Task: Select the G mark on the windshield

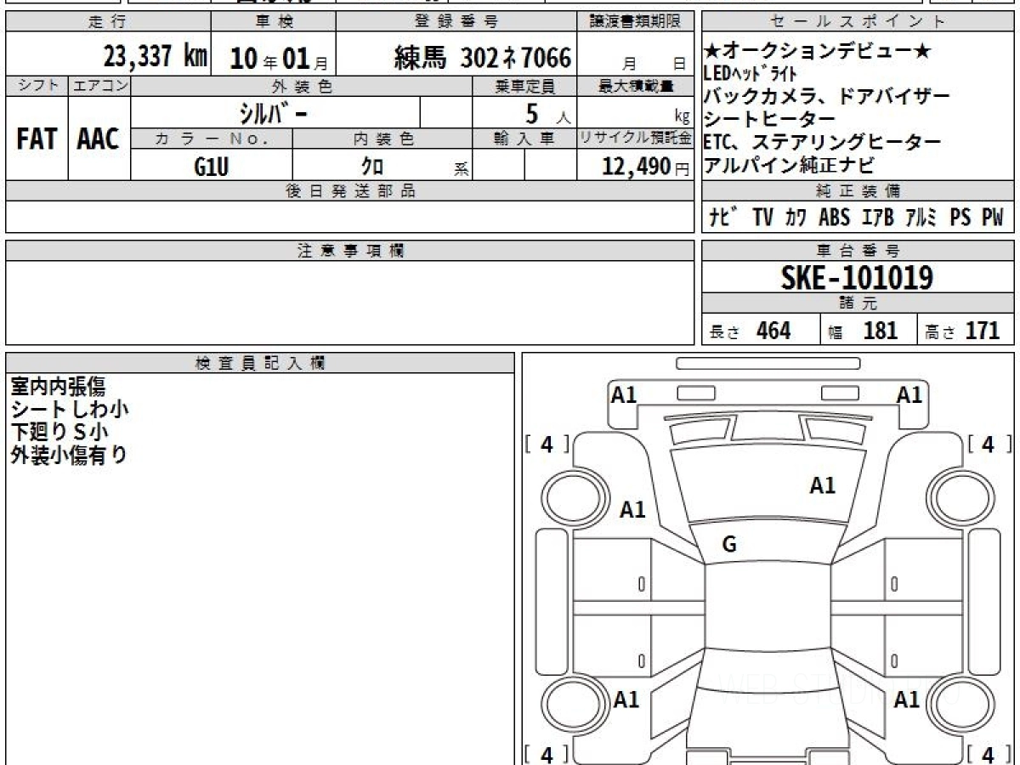Action: tap(728, 546)
